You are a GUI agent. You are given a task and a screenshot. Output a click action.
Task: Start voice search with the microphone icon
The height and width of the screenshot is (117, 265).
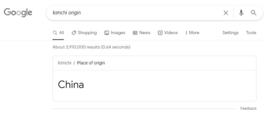pos(242,13)
